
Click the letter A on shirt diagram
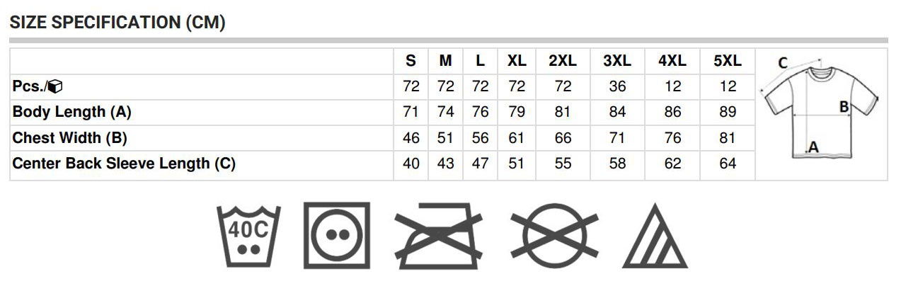pos(813,147)
